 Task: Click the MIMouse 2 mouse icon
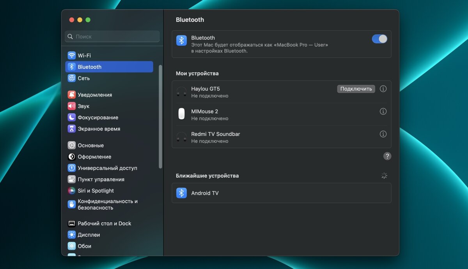(181, 114)
